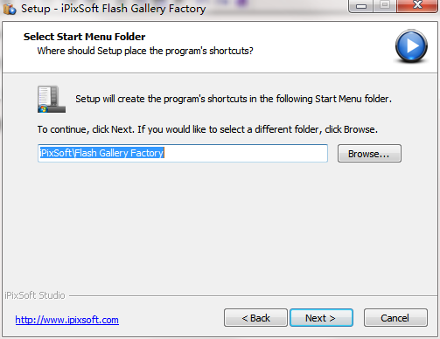The image size is (440, 339).
Task: Click the horizontal divider beside iPixSoft Studio
Action: coord(253,296)
